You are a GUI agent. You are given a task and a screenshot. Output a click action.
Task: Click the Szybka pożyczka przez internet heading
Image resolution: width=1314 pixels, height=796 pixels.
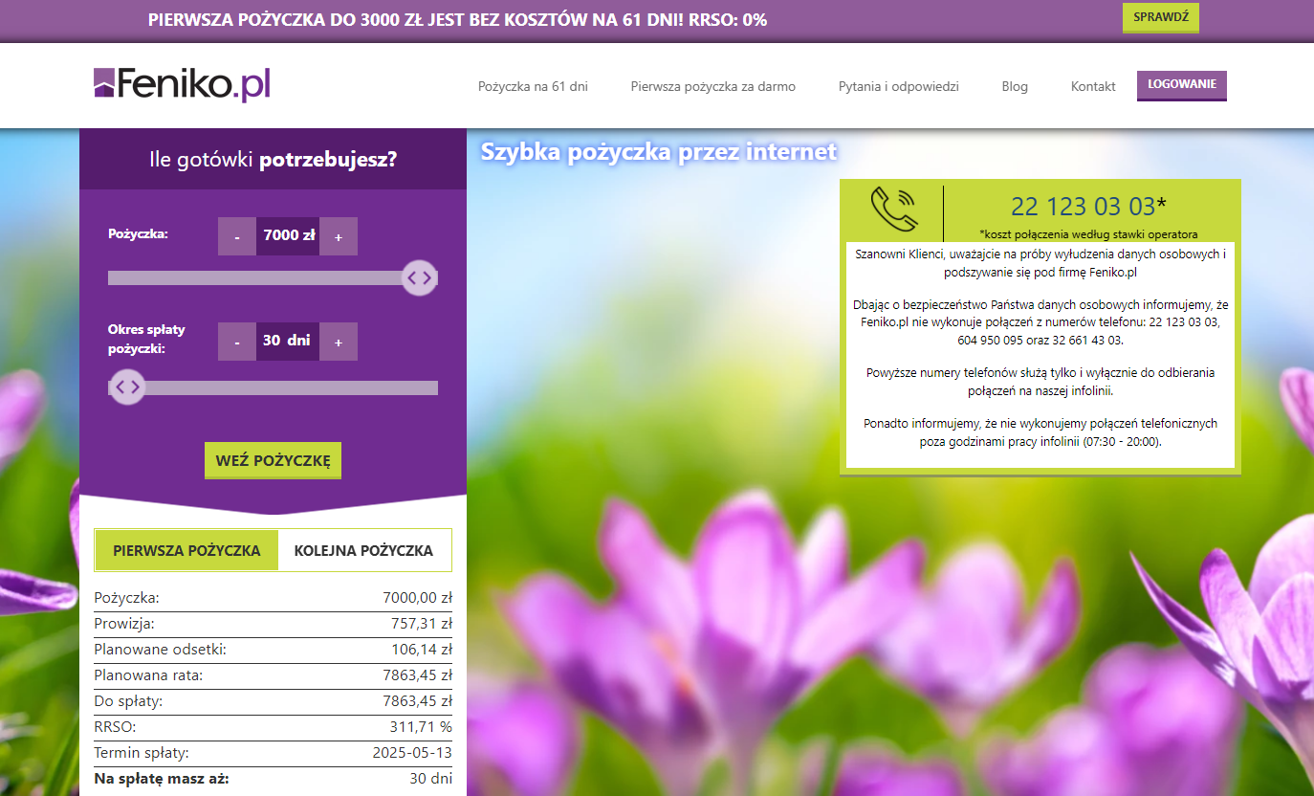coord(659,151)
